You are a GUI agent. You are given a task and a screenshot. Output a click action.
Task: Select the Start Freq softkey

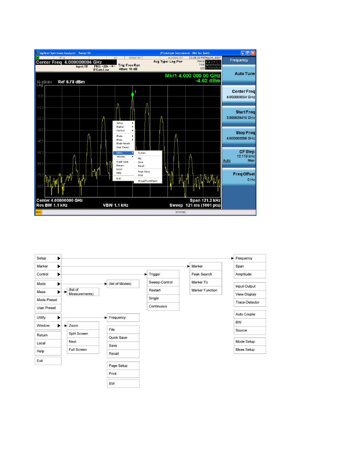[239, 114]
